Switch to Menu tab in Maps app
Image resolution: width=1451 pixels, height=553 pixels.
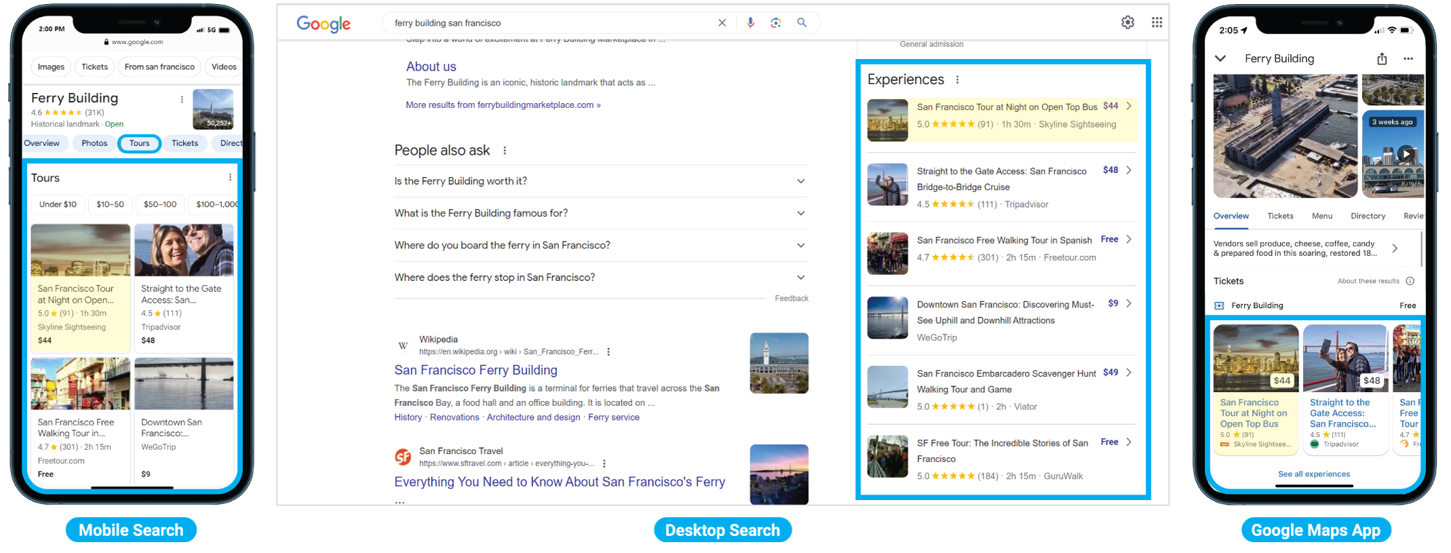pos(1322,216)
